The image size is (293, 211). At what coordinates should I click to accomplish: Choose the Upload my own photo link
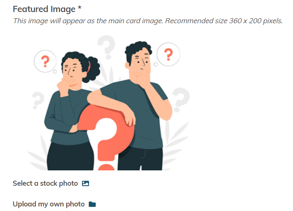click(48, 204)
